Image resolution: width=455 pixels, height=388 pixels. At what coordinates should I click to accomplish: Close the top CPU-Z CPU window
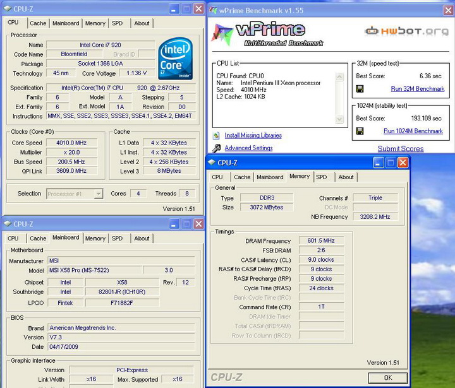[198, 9]
